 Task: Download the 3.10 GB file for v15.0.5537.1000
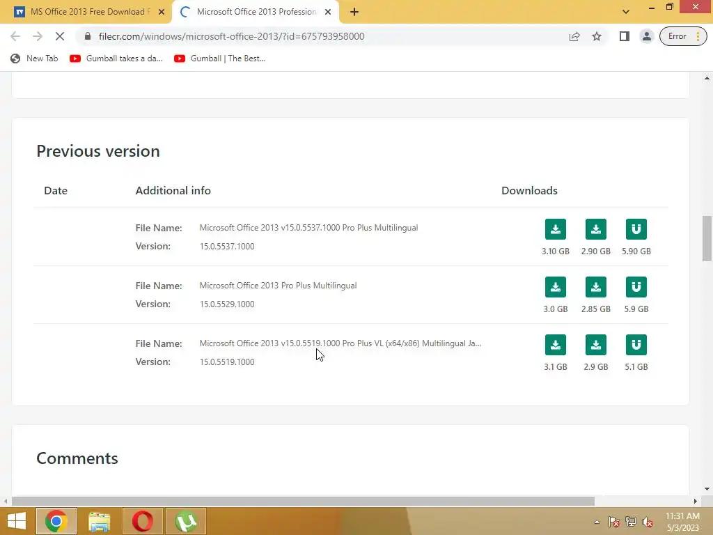point(555,228)
